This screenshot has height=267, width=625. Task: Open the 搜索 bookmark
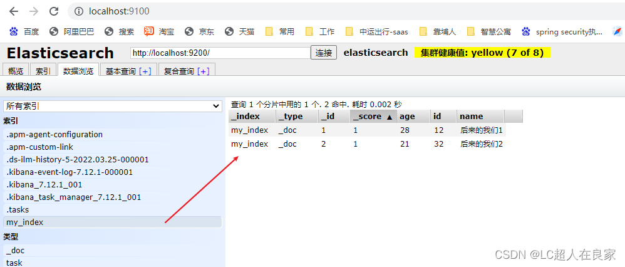(x=119, y=31)
